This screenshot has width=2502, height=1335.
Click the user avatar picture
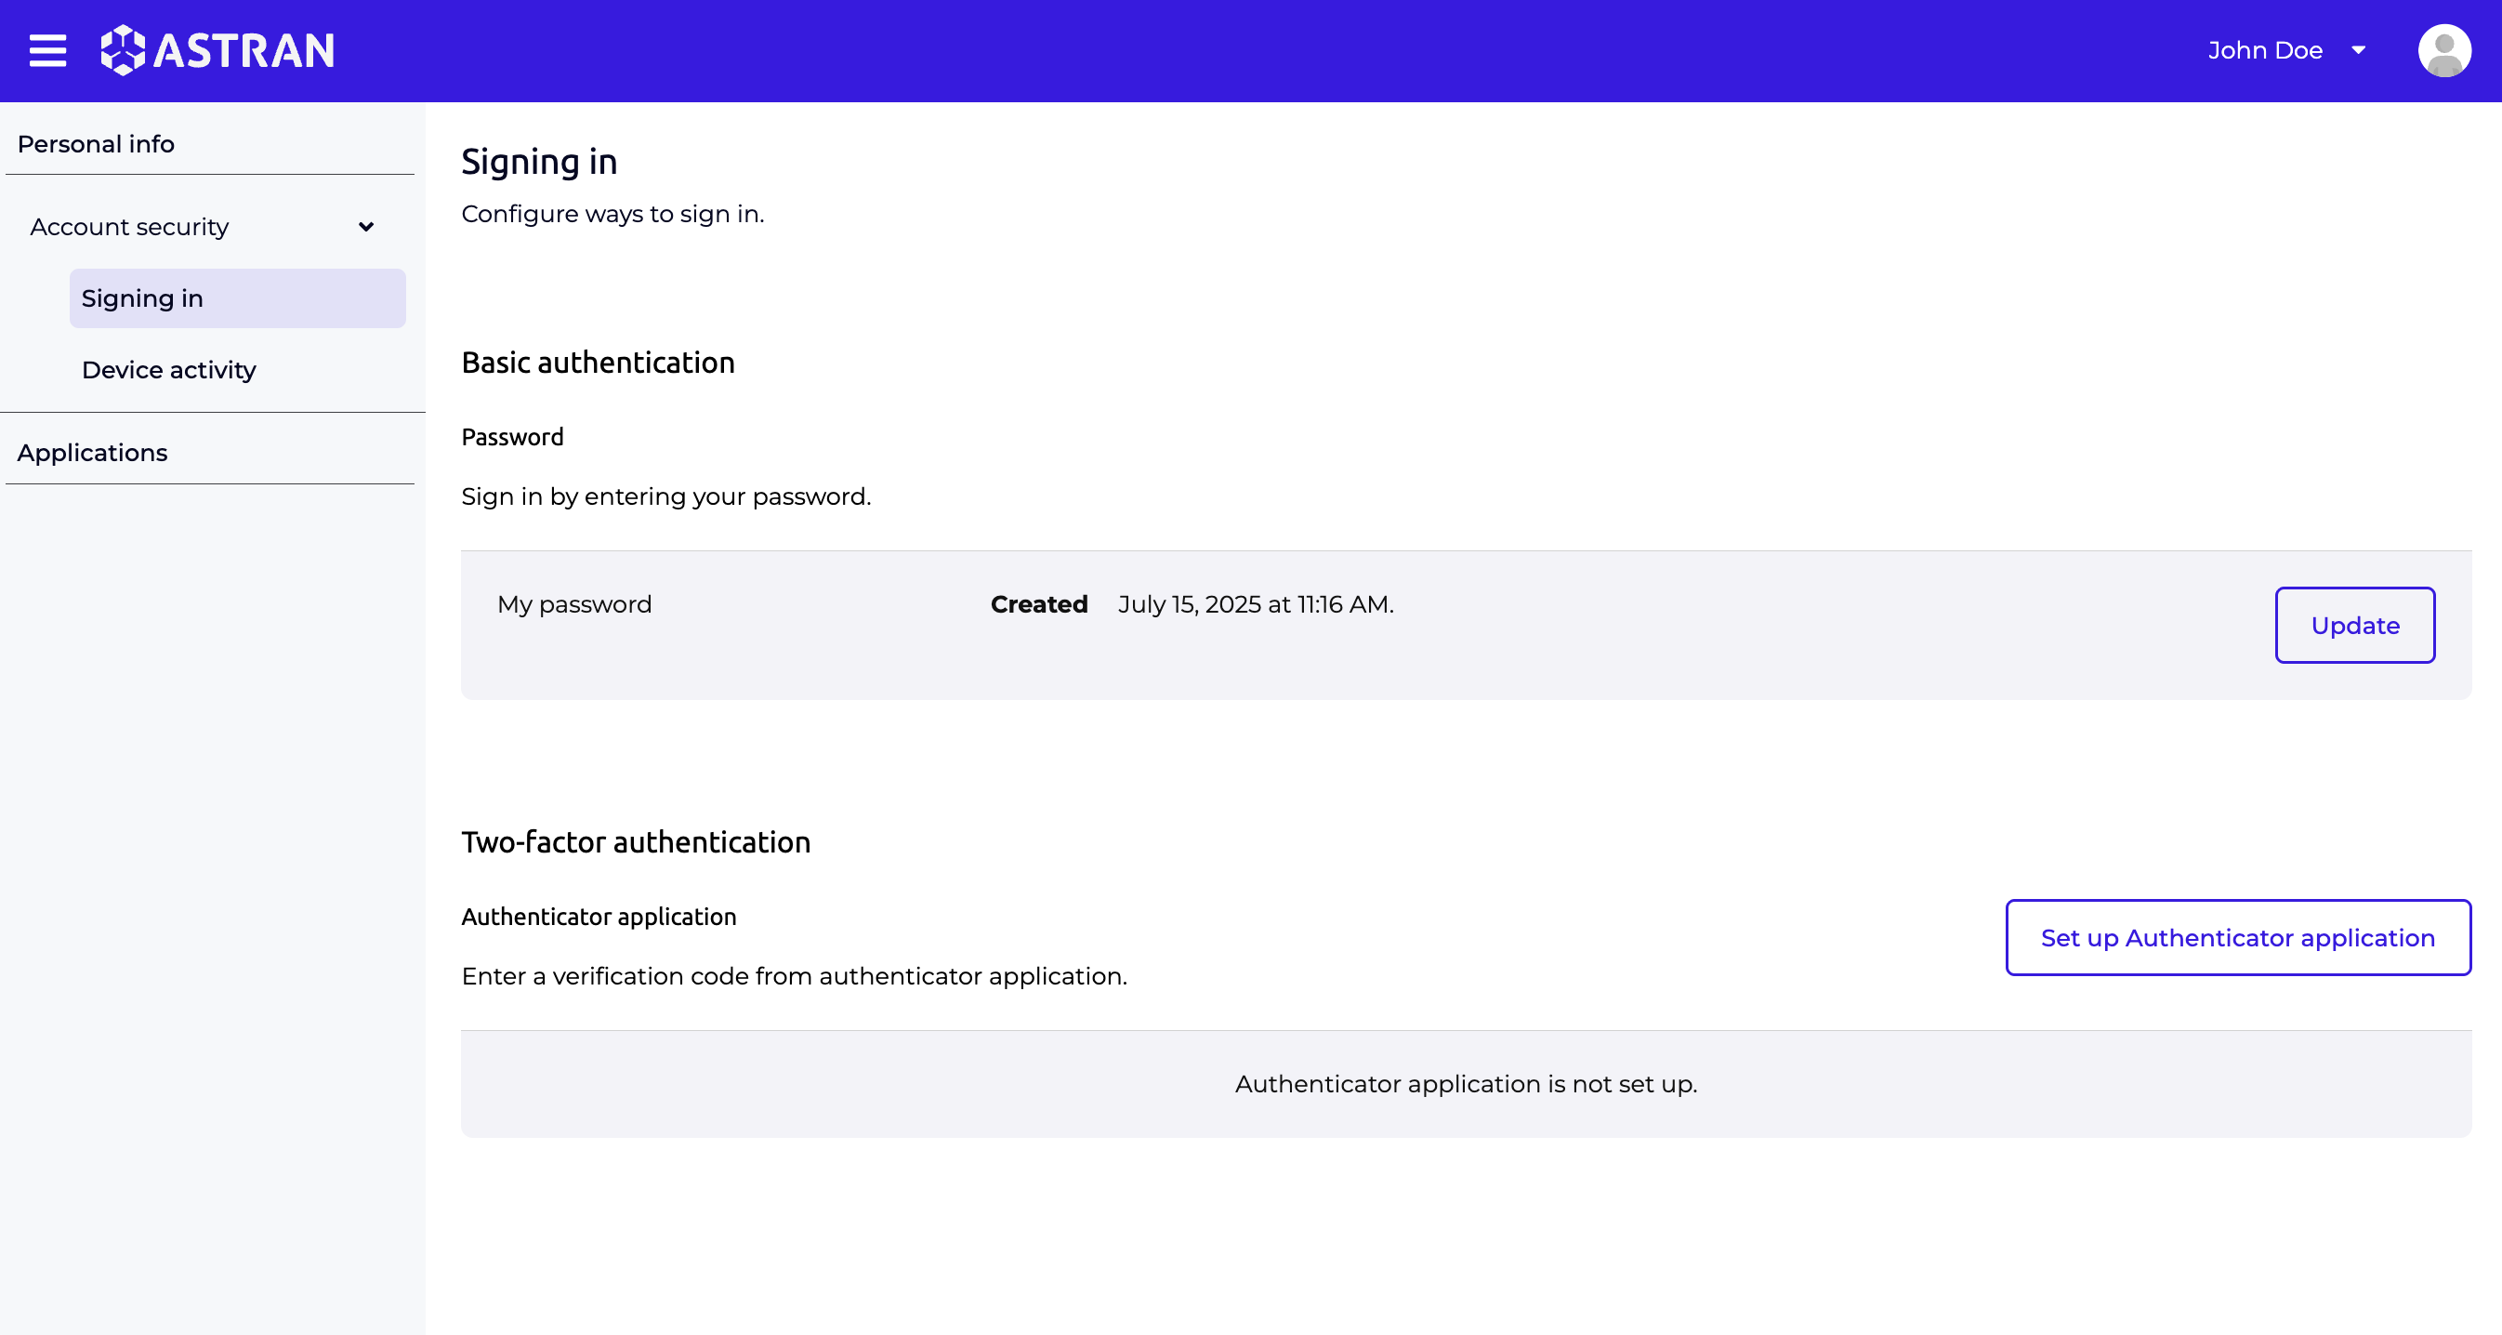pos(2443,49)
